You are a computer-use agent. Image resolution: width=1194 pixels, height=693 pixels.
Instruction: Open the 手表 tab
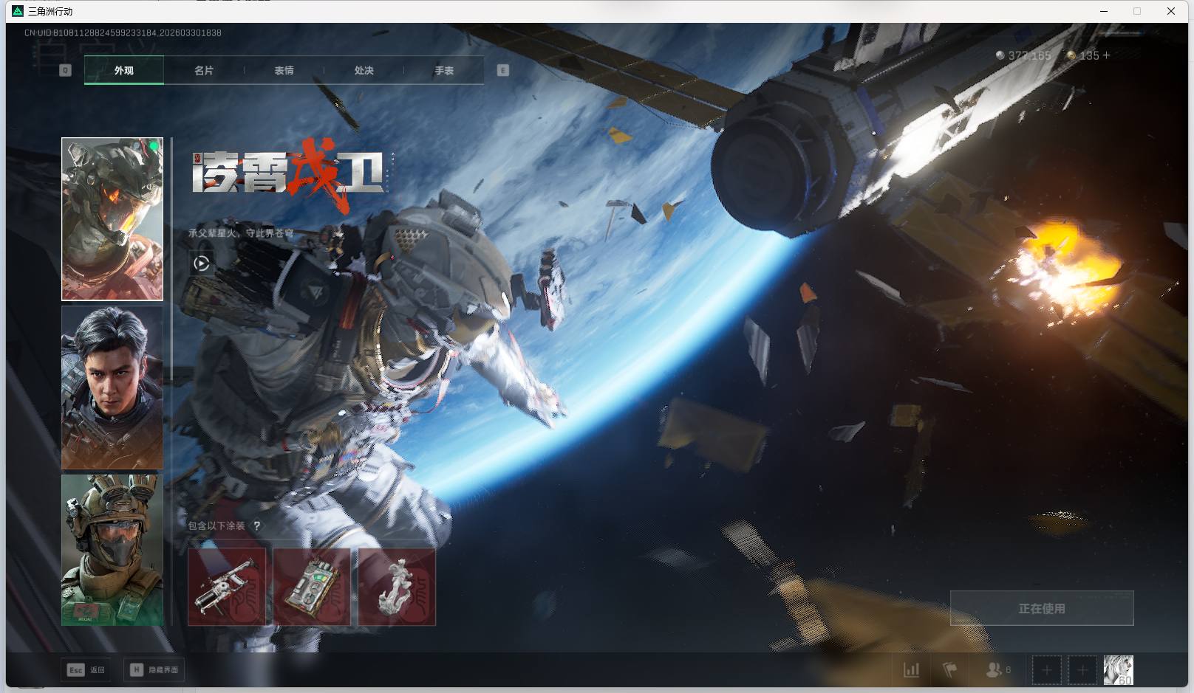[x=444, y=70]
